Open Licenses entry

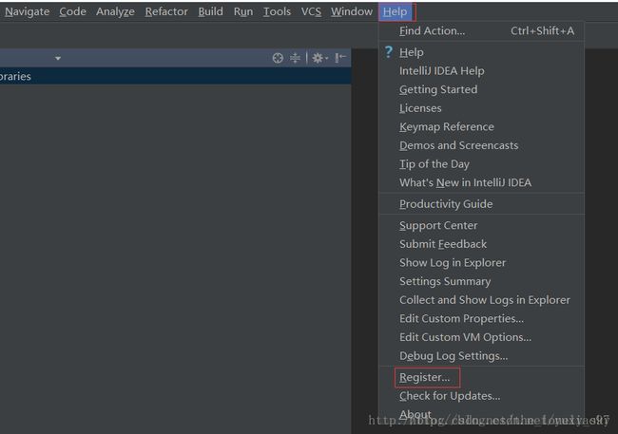click(481, 108)
